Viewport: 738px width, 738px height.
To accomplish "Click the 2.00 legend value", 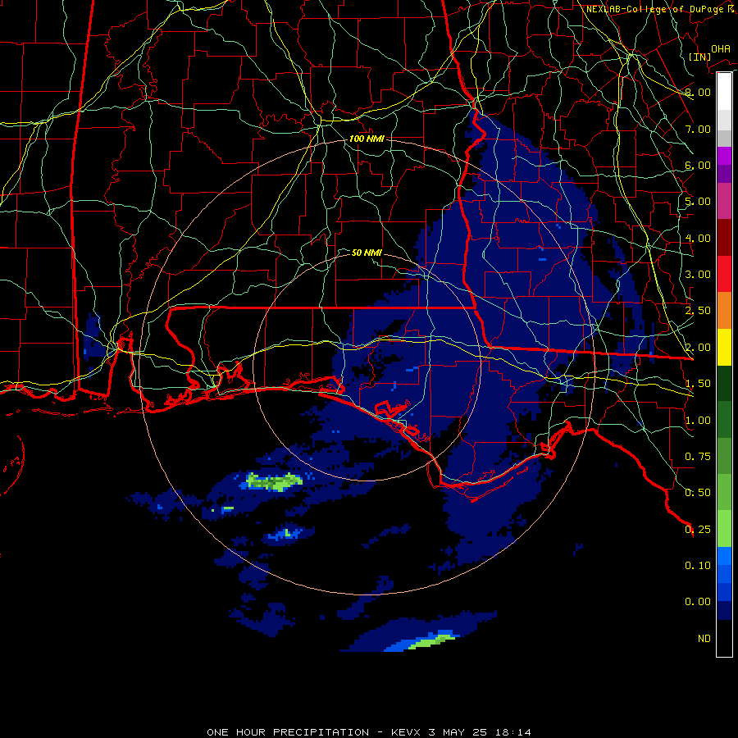I will (698, 348).
